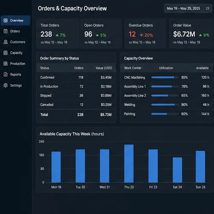The image size is (214, 214).
Task: Select the Overdue Orders card
Action: [145, 34]
